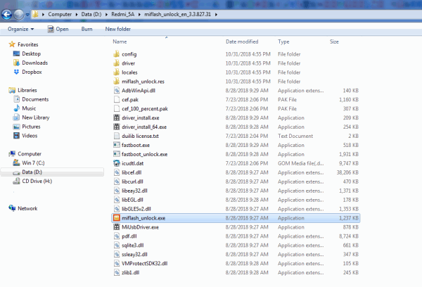Screen dimensions: 422x287
Task: Select Computer in the address bar
Action: [x=60, y=14]
